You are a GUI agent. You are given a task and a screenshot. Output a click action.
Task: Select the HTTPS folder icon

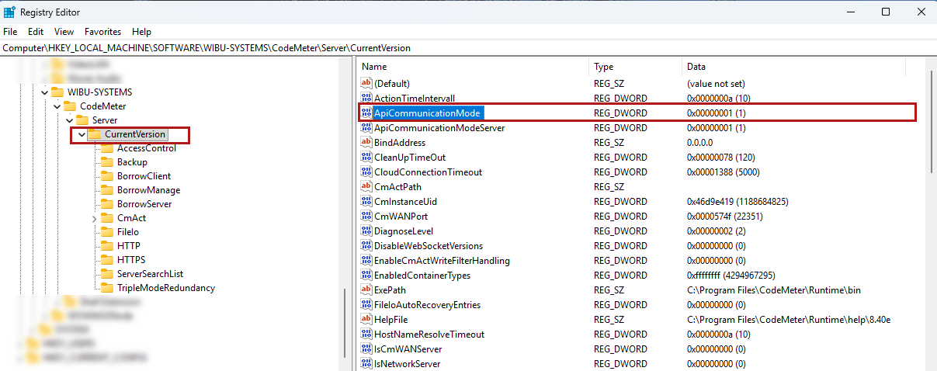click(108, 260)
